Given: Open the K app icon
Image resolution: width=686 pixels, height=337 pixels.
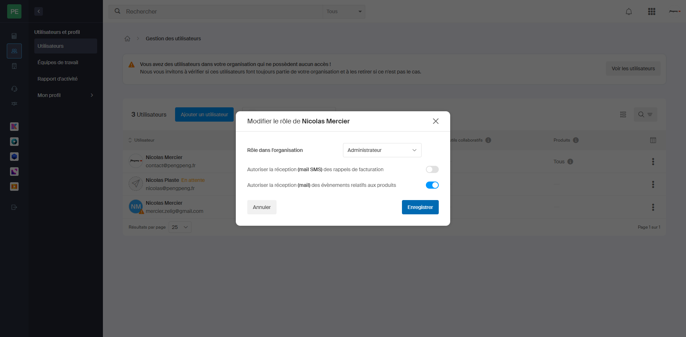Looking at the screenshot, I should [x=14, y=127].
